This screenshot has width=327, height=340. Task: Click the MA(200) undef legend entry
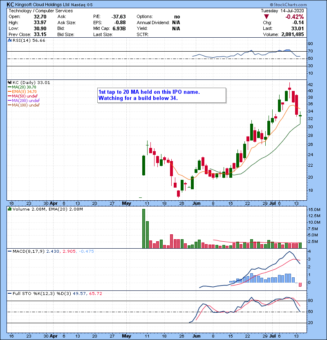click(x=24, y=101)
